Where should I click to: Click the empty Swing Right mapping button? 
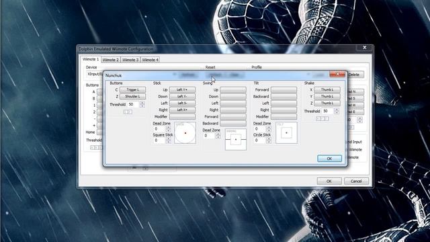pyautogui.click(x=233, y=110)
